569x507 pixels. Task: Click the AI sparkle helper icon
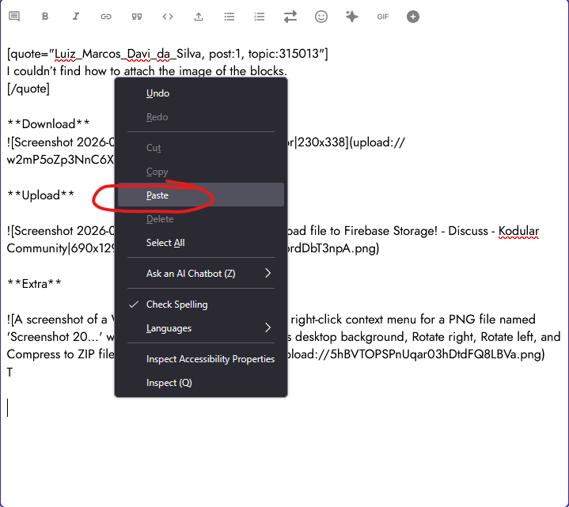[x=351, y=17]
